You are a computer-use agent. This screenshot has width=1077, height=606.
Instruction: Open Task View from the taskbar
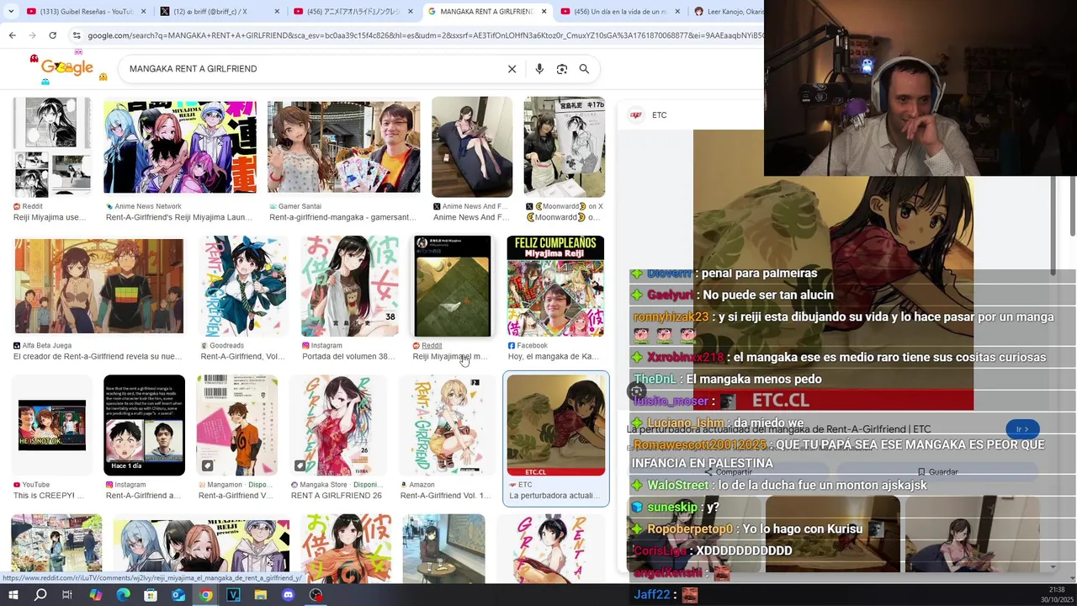67,595
